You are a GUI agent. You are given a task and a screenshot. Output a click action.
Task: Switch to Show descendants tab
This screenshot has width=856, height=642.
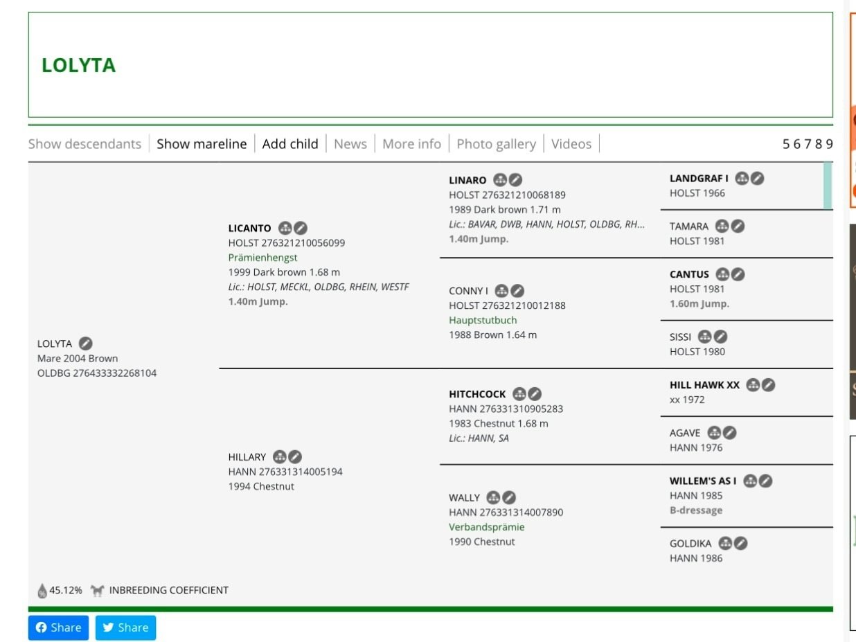click(x=84, y=144)
